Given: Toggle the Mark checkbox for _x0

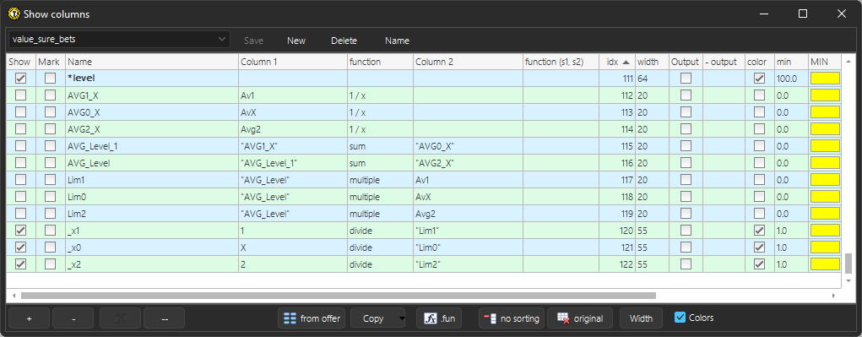Looking at the screenshot, I should 51,247.
